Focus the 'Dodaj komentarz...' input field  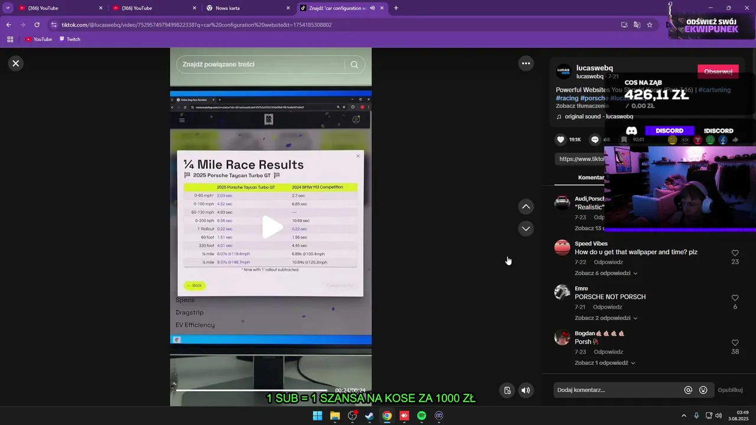tap(617, 390)
